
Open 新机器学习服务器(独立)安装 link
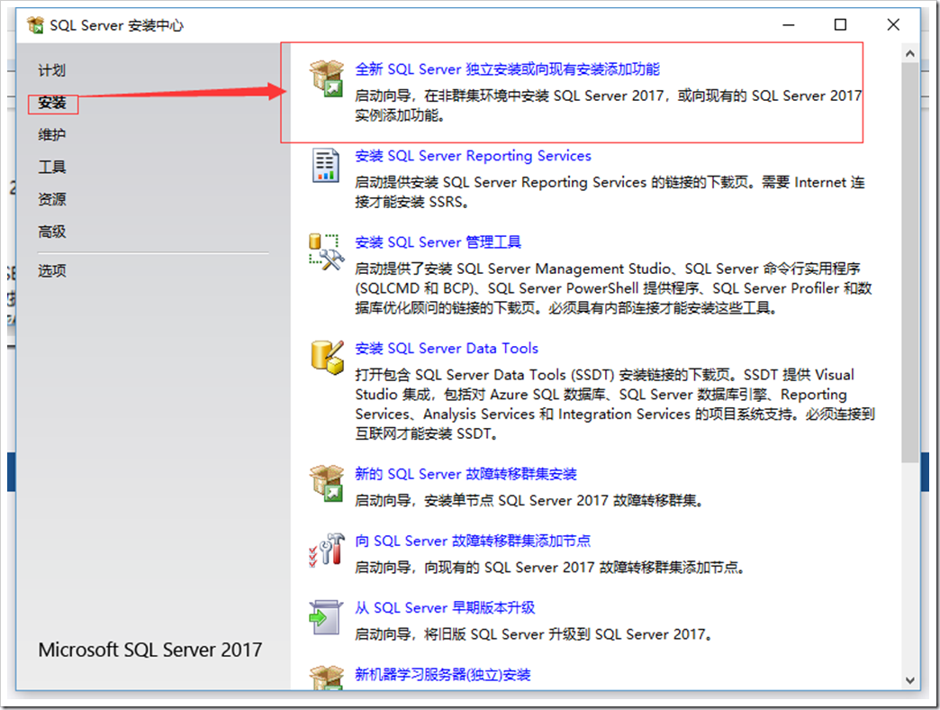(442, 675)
